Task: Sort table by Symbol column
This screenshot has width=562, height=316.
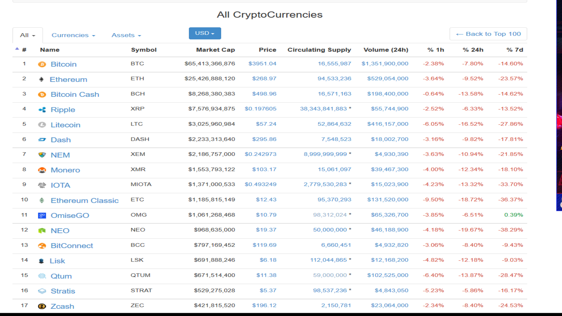Action: pyautogui.click(x=144, y=50)
